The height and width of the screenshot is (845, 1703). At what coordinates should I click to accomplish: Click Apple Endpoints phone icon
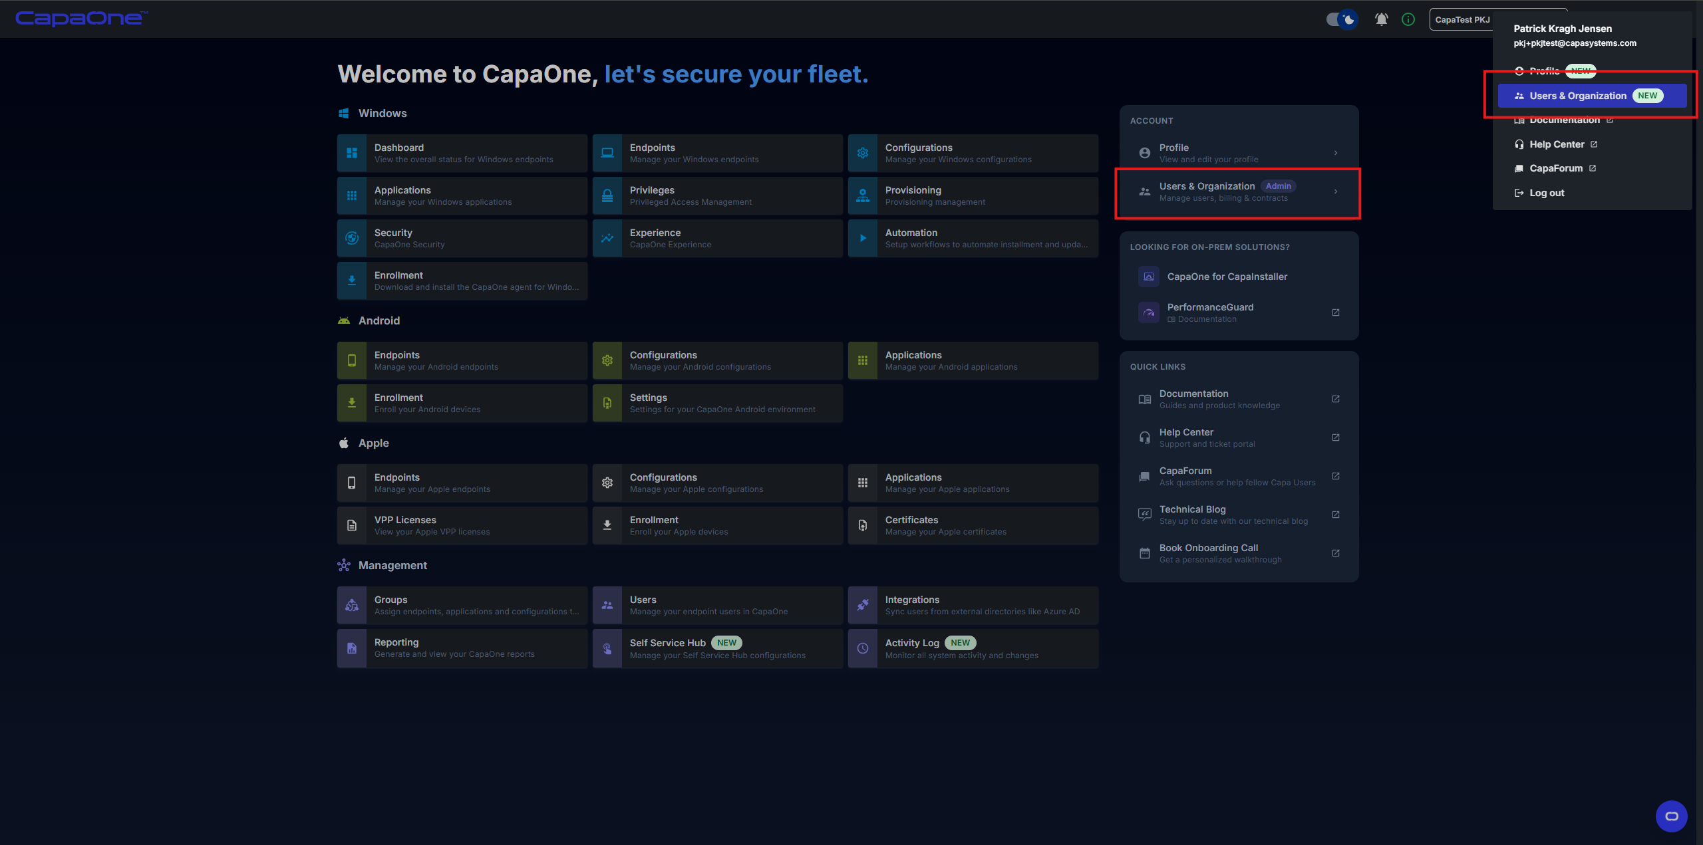(352, 483)
